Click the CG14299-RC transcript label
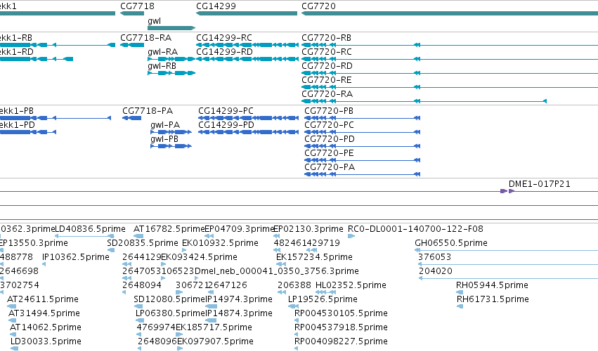Viewport: 598px width, 352px height. tap(224, 38)
